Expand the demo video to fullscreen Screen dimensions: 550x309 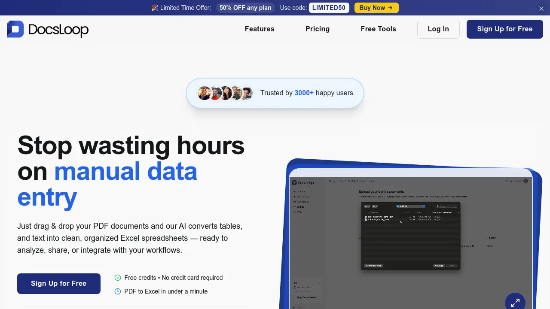pyautogui.click(x=515, y=303)
